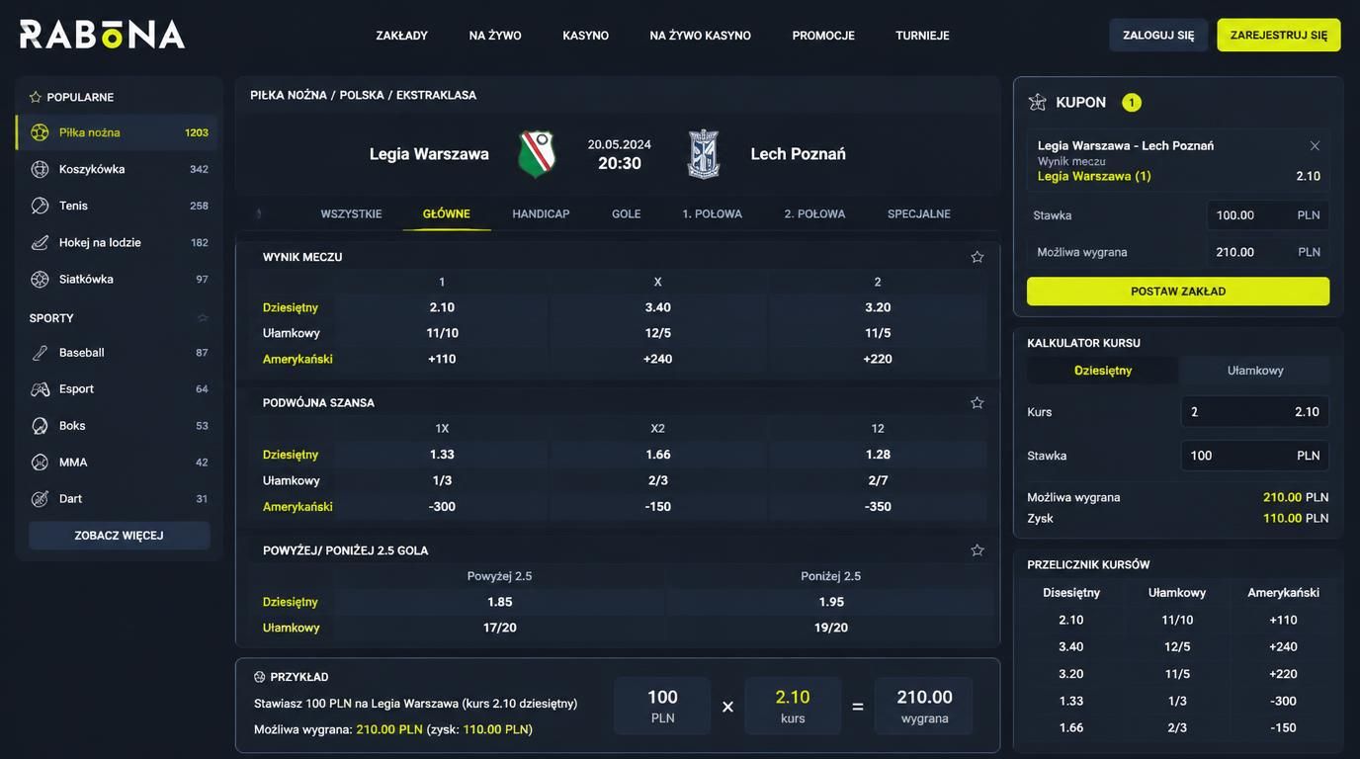Switch odds calculator to Ułamkowy
The width and height of the screenshot is (1360, 759).
[x=1255, y=371]
